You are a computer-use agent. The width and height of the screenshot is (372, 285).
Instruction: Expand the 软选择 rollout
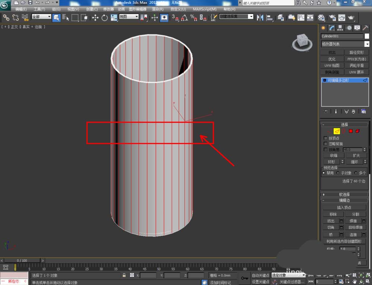pyautogui.click(x=344, y=194)
